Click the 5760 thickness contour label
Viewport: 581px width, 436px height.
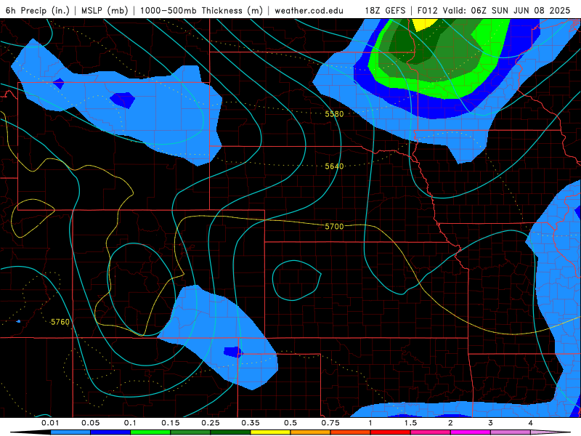tap(60, 322)
